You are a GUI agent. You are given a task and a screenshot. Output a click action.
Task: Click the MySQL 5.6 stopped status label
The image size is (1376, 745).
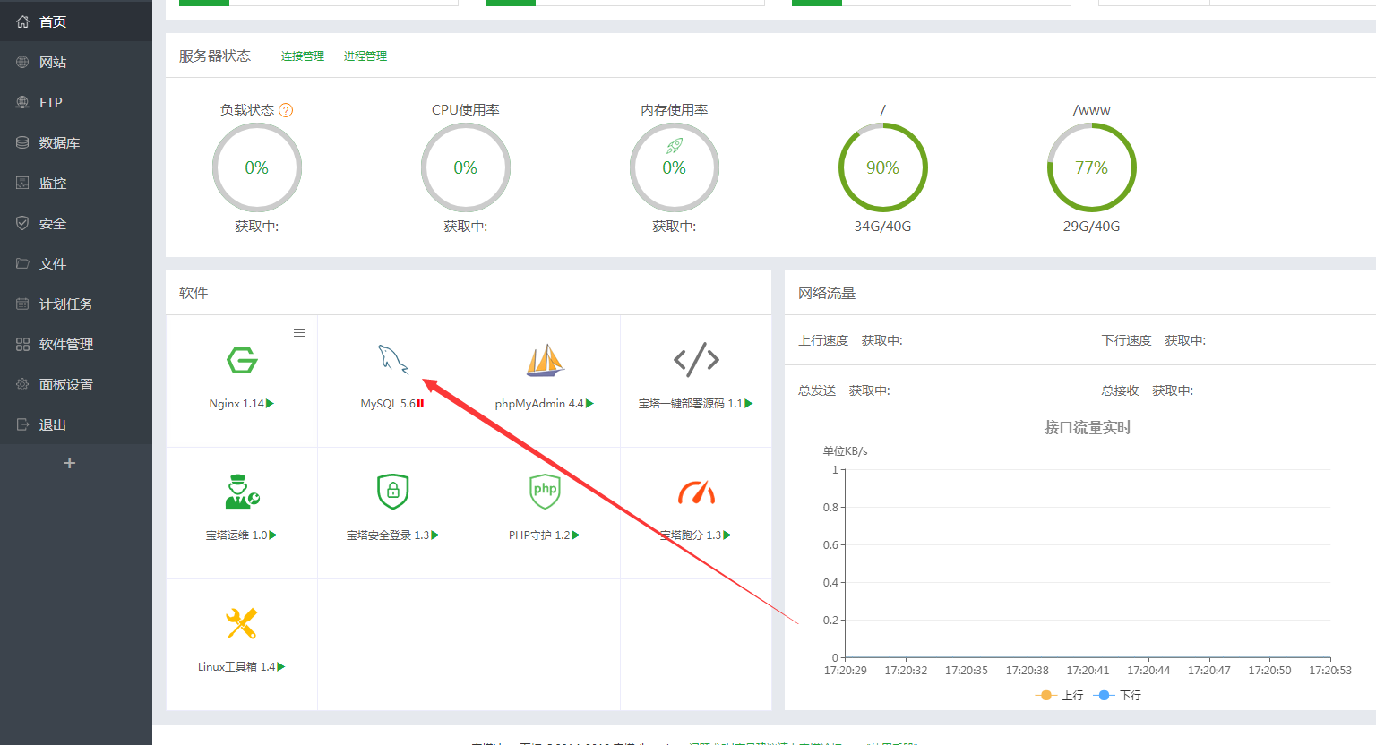click(392, 404)
